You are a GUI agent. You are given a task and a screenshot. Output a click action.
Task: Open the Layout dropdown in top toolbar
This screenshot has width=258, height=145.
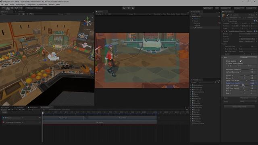251,8
